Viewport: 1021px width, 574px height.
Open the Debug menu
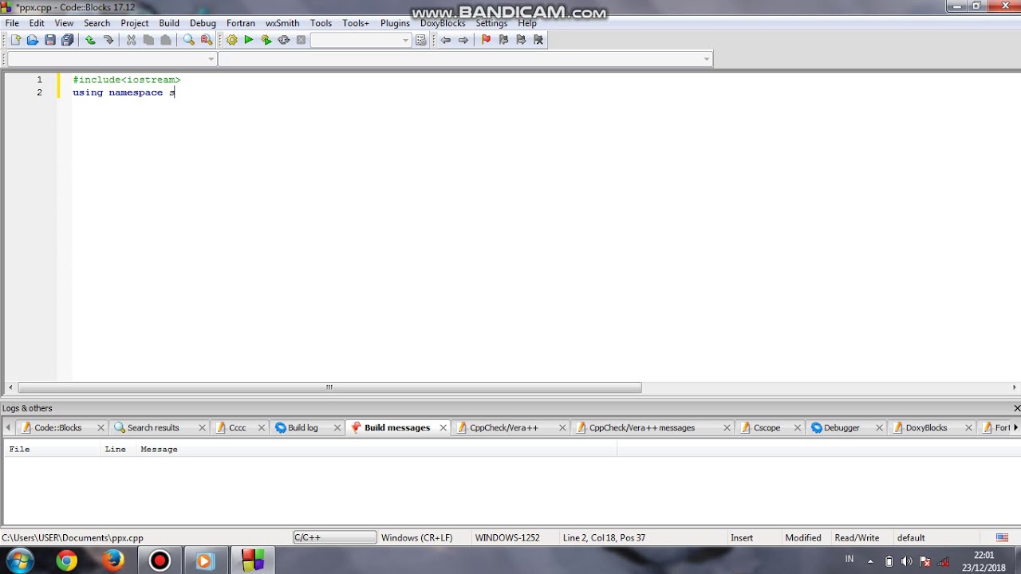point(203,23)
